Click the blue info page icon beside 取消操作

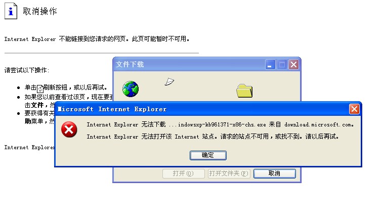pos(11,11)
